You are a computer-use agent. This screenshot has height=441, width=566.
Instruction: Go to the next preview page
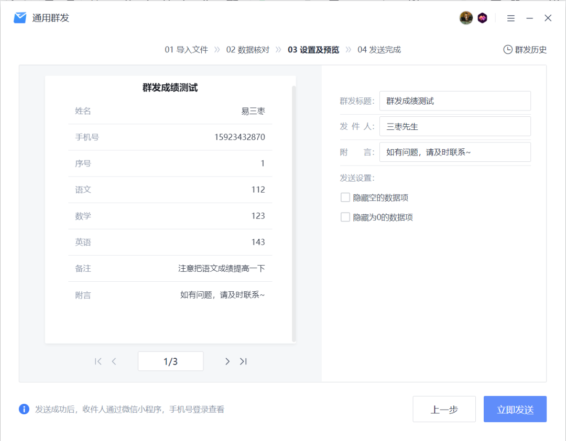click(227, 361)
